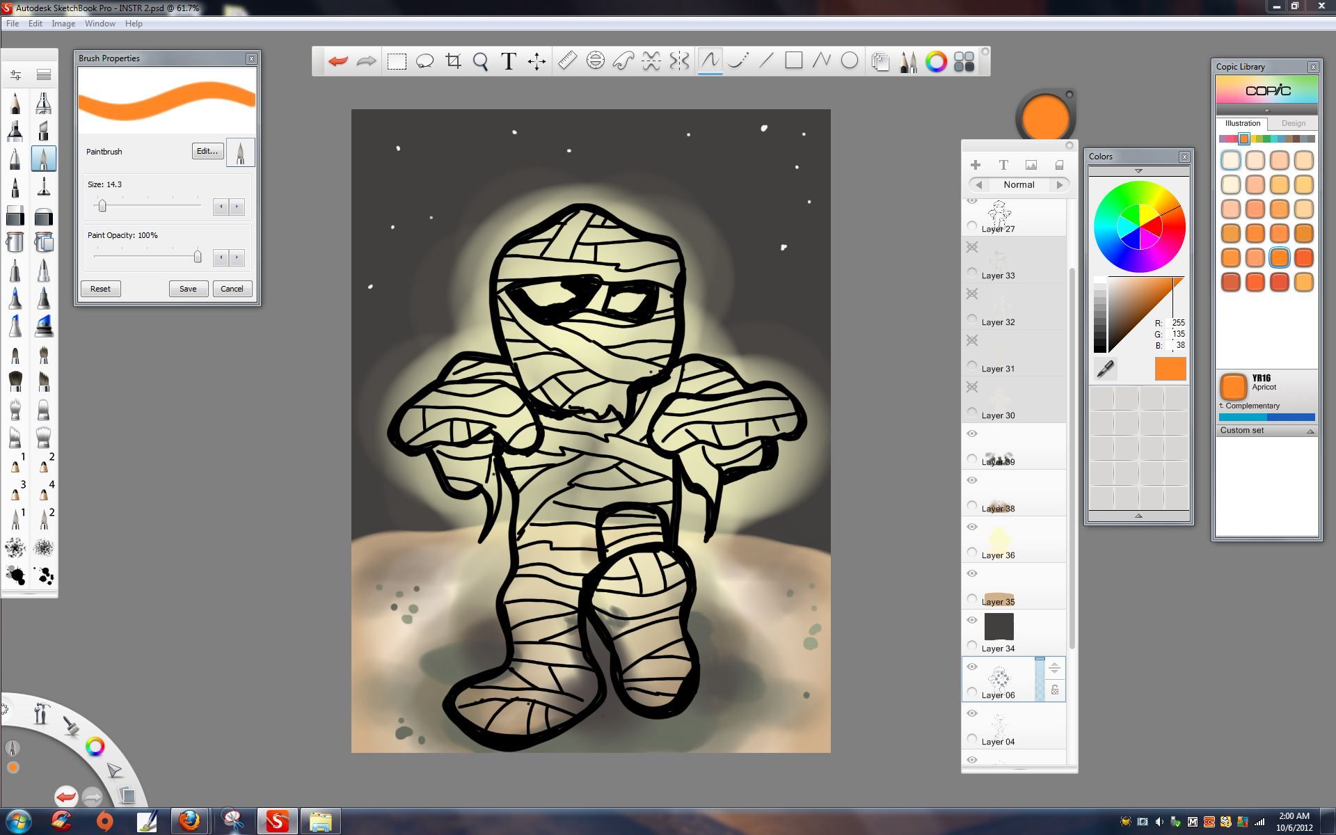Click the Undo arrow in top toolbar
The height and width of the screenshot is (835, 1336).
point(338,61)
